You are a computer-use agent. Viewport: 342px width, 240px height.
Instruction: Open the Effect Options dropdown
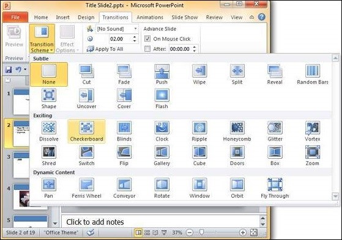point(67,38)
